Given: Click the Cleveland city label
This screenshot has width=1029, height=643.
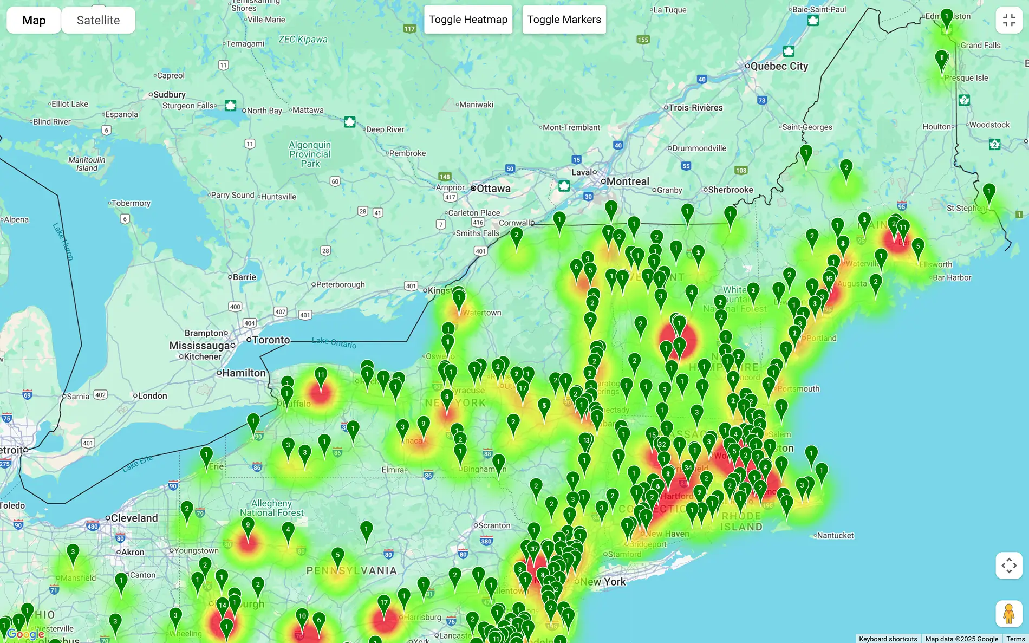Looking at the screenshot, I should tap(134, 518).
